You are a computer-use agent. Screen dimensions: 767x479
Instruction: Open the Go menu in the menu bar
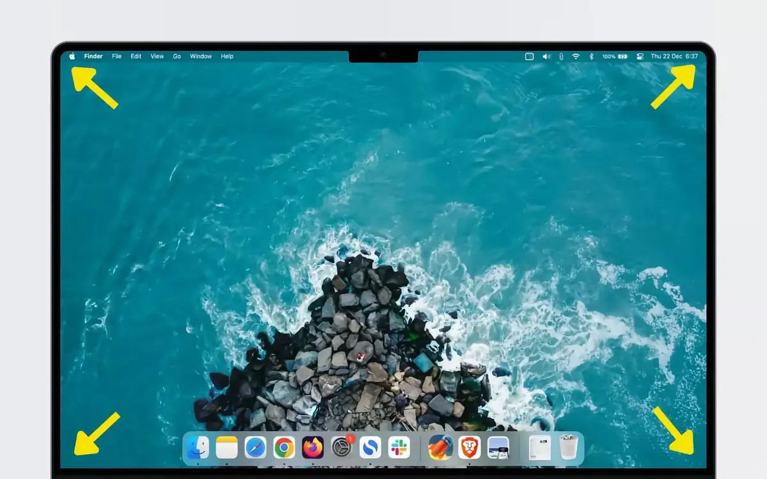(x=177, y=56)
